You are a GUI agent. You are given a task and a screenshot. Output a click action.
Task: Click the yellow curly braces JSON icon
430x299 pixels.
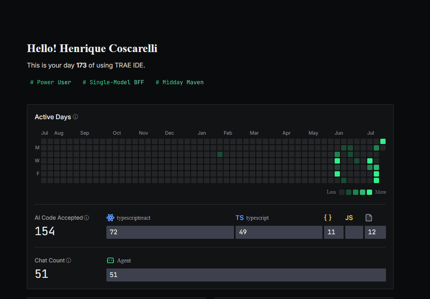click(x=328, y=218)
